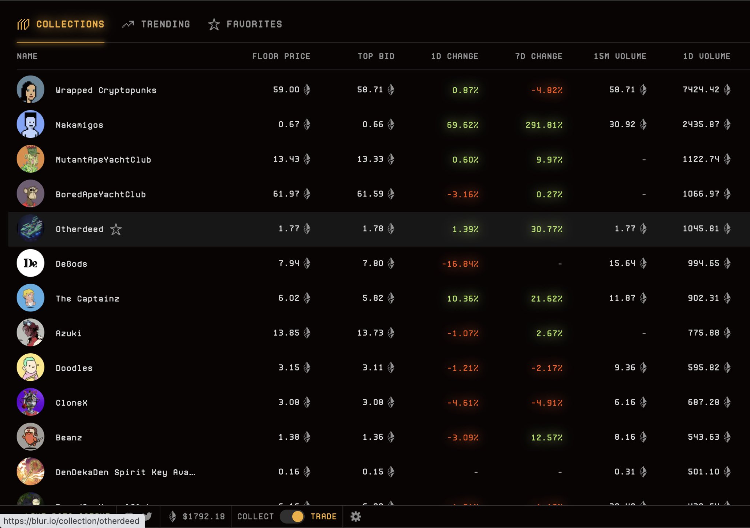Select the TRADE mode label
Screen dimensions: 750x528
(323, 517)
